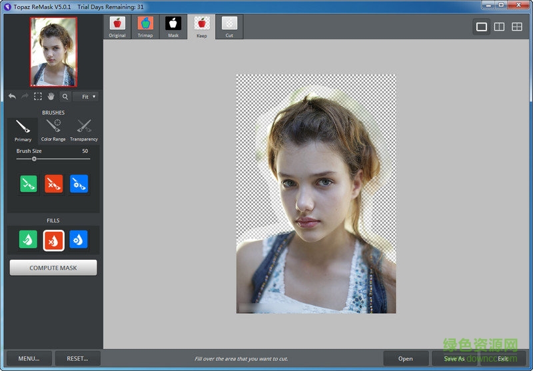Image resolution: width=533 pixels, height=371 pixels.
Task: Switch to dual split view layout
Action: 499,27
